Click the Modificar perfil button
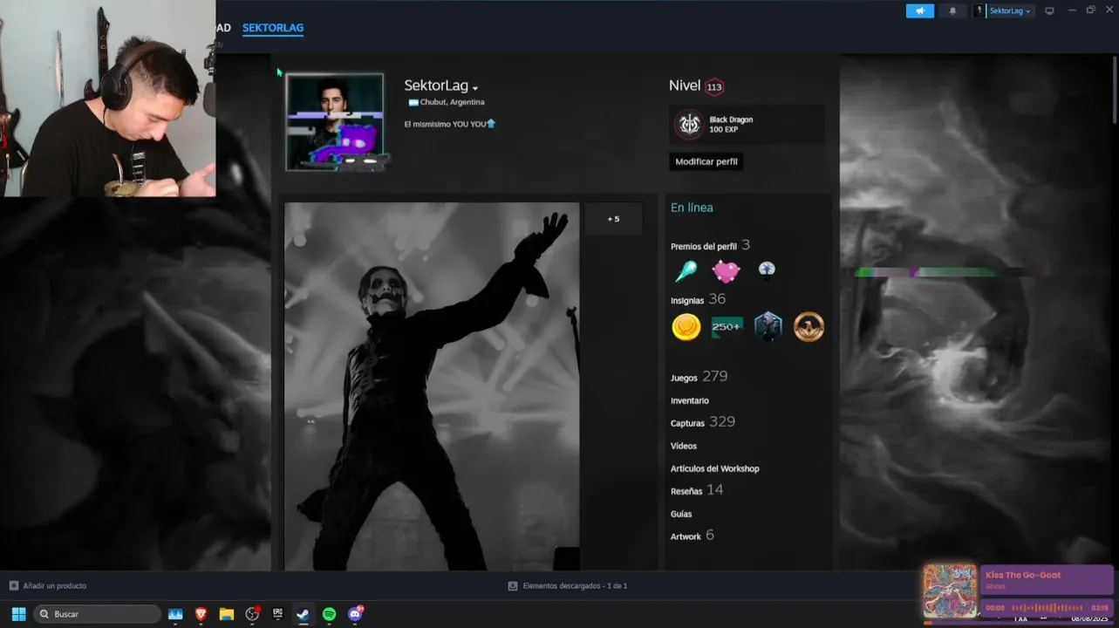 click(x=706, y=161)
